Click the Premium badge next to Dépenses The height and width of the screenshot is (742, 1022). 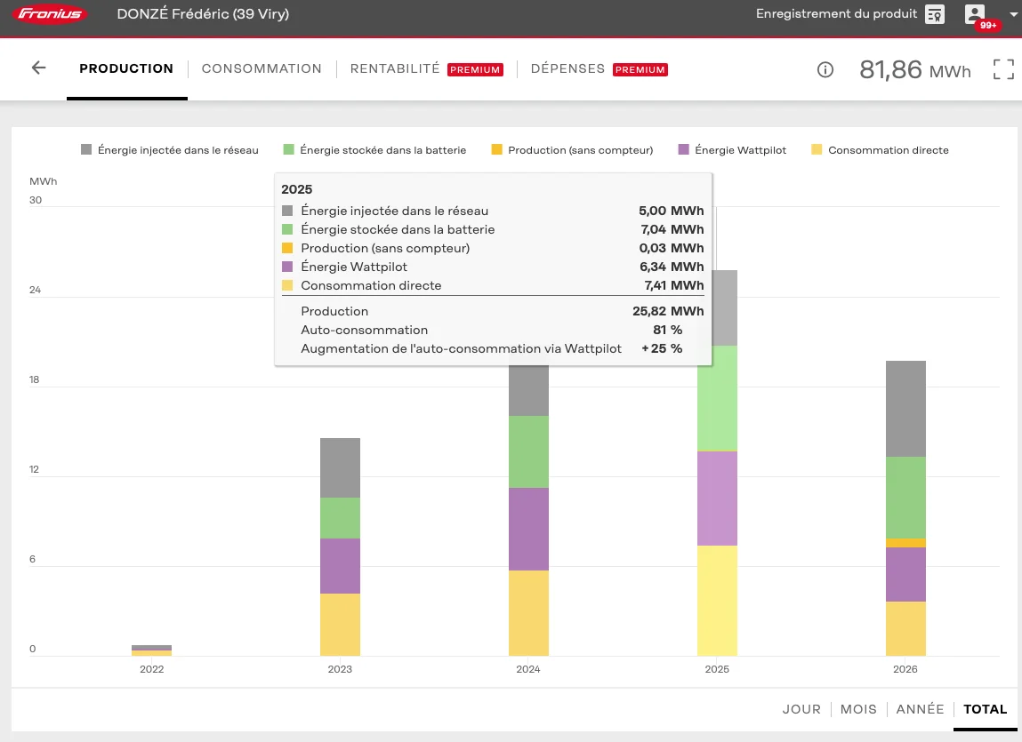(640, 69)
